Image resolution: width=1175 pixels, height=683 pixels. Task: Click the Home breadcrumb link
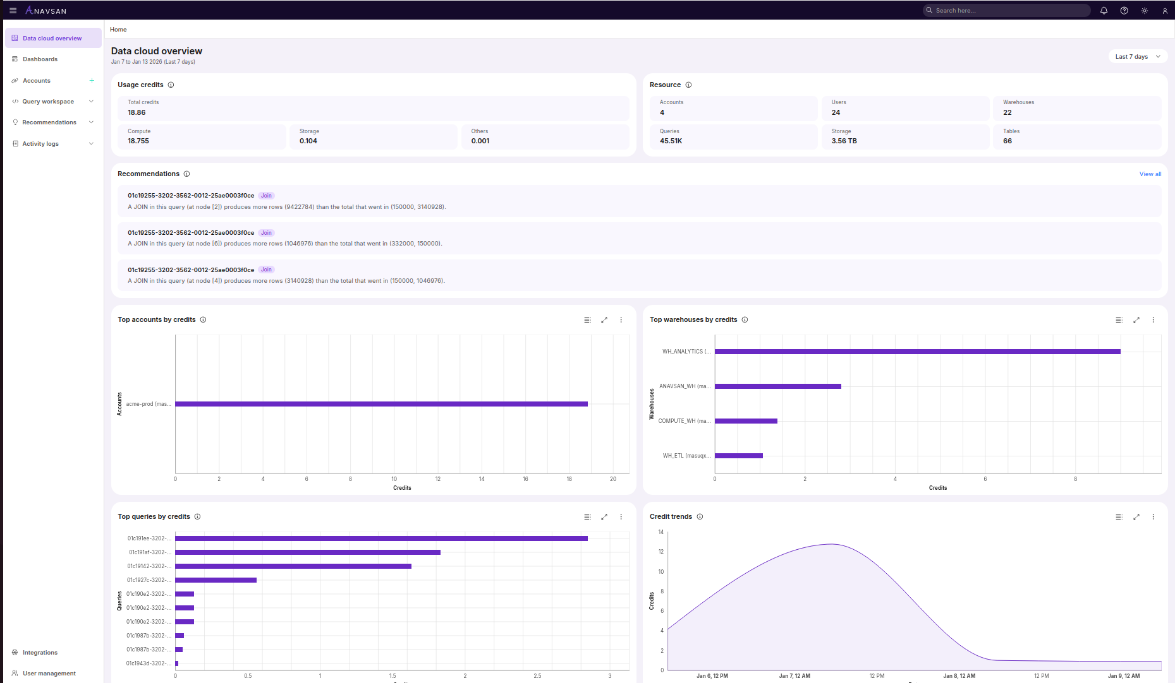coord(118,30)
